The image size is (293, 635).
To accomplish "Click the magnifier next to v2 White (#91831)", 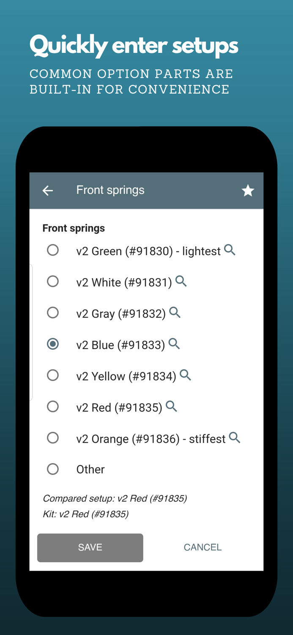I will (x=181, y=281).
